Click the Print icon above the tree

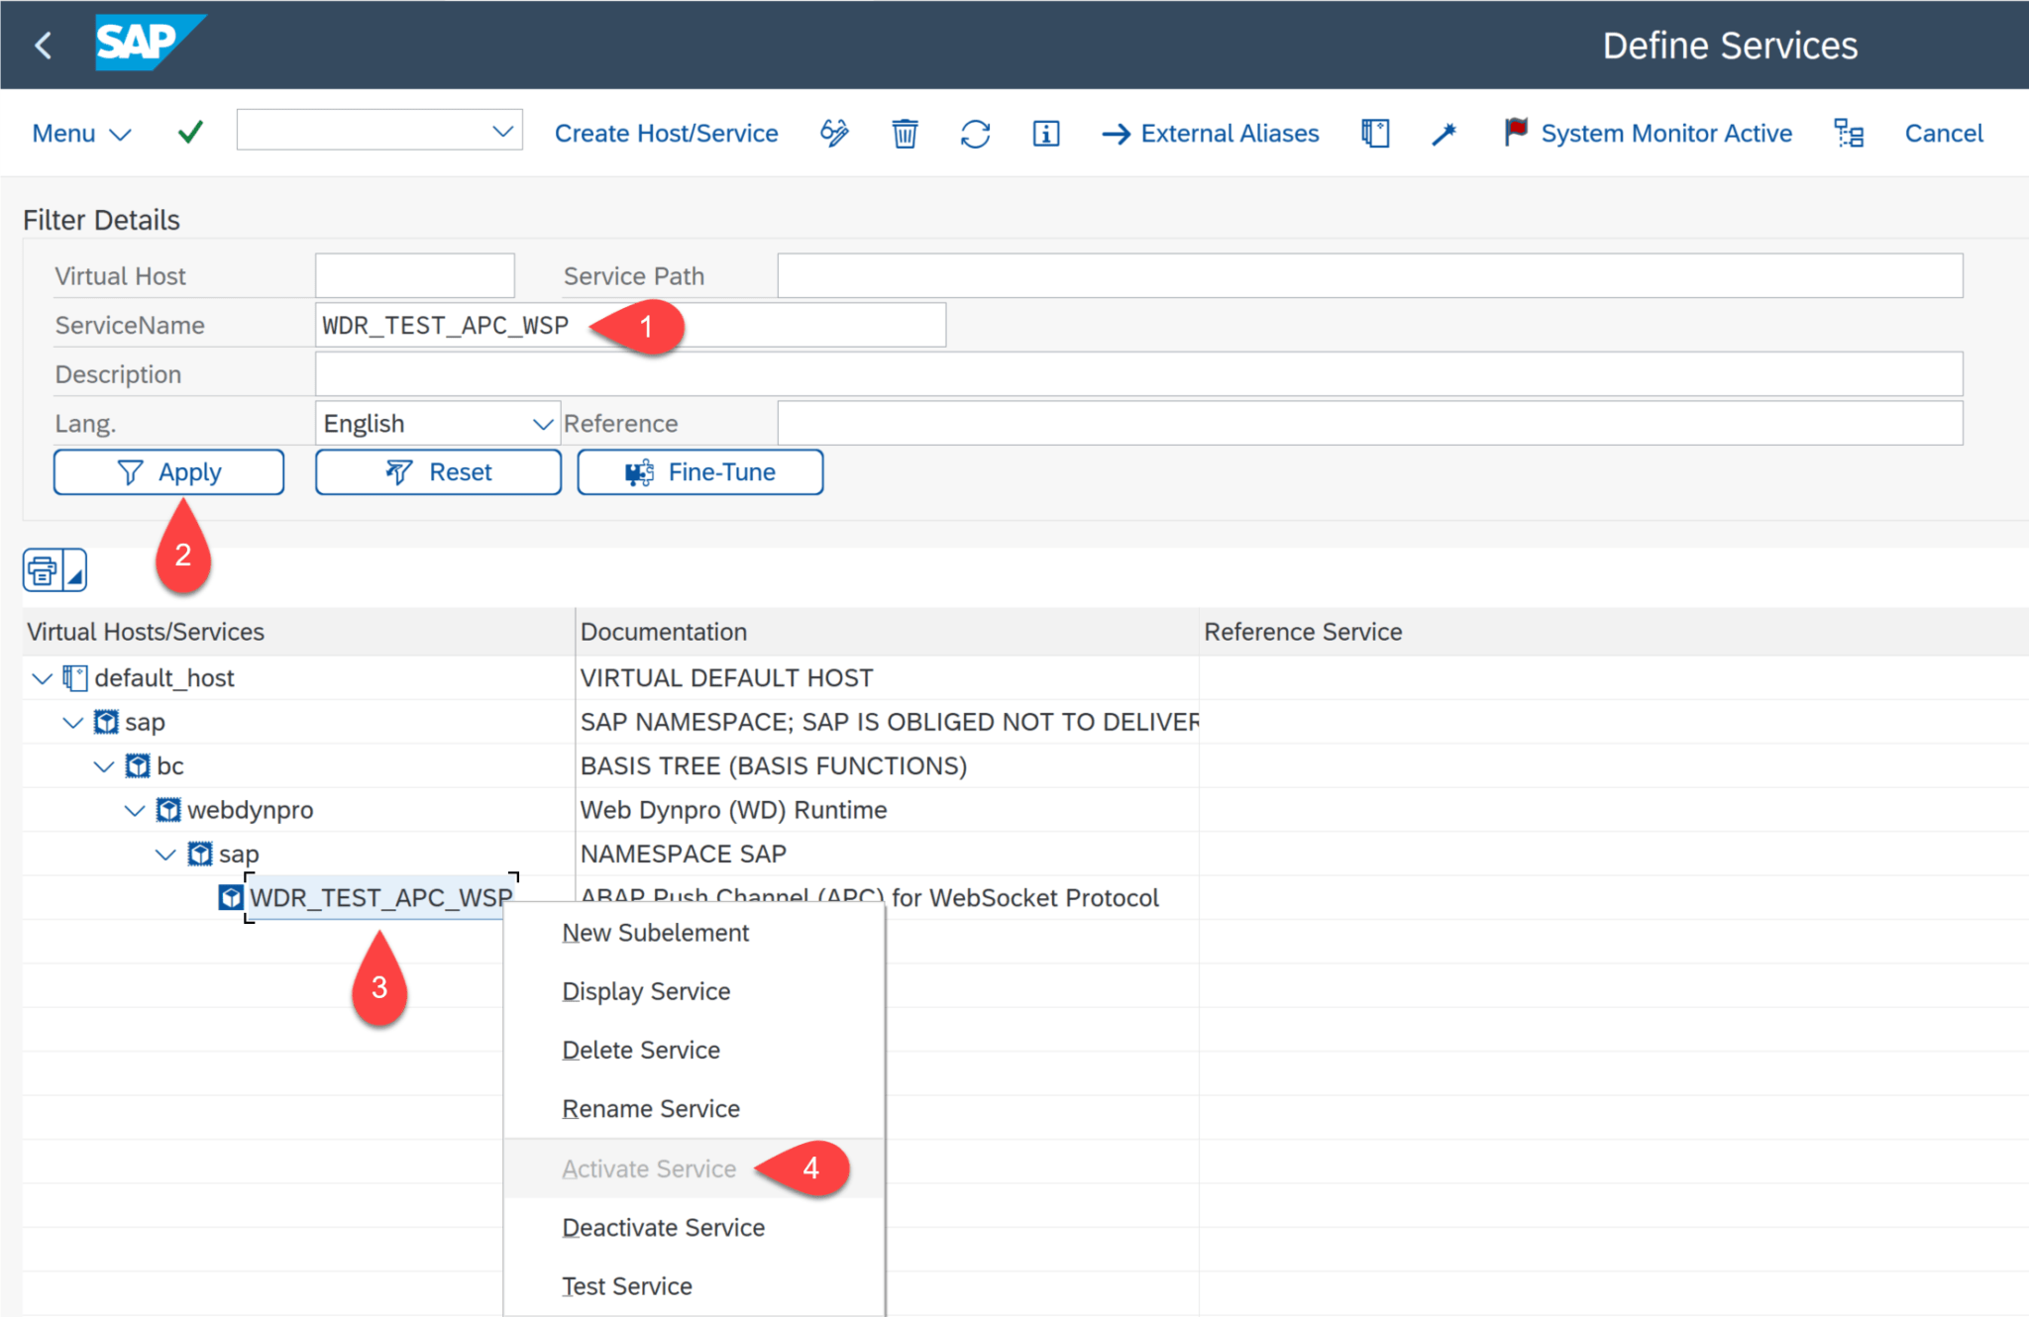pos(44,569)
